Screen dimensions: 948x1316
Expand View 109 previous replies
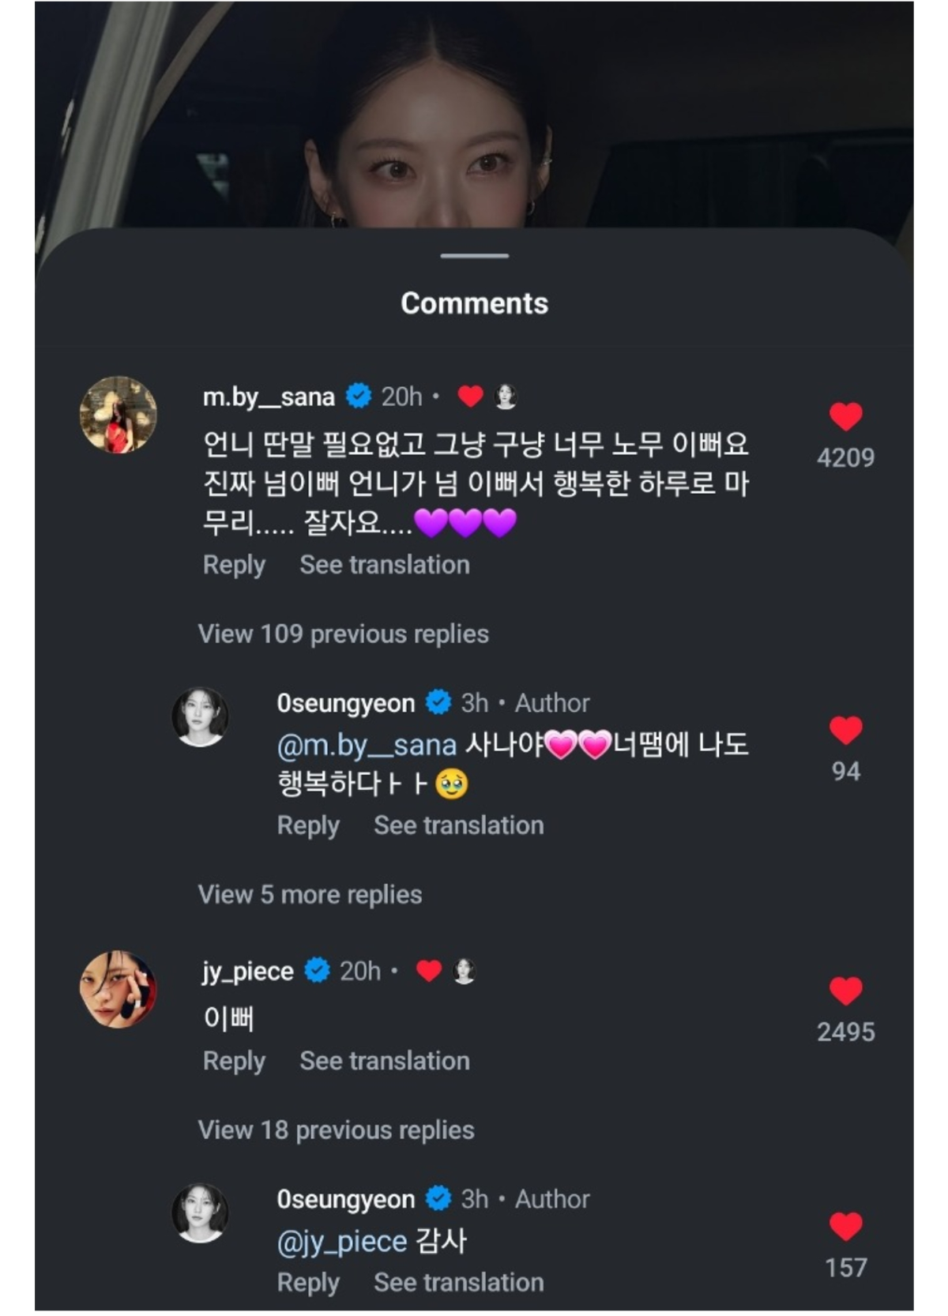[x=343, y=634]
